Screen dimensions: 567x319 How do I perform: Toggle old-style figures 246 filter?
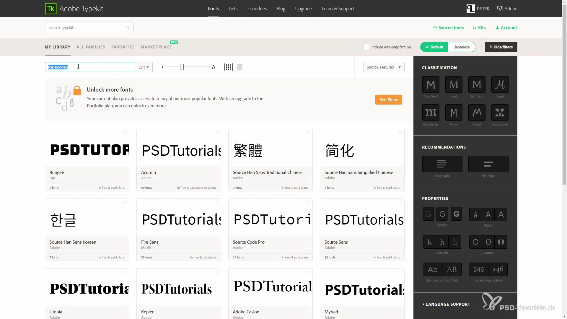pos(498,269)
